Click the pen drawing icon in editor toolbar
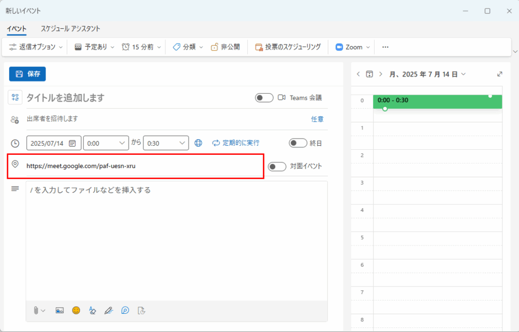This screenshot has width=519, height=332. 108,310
